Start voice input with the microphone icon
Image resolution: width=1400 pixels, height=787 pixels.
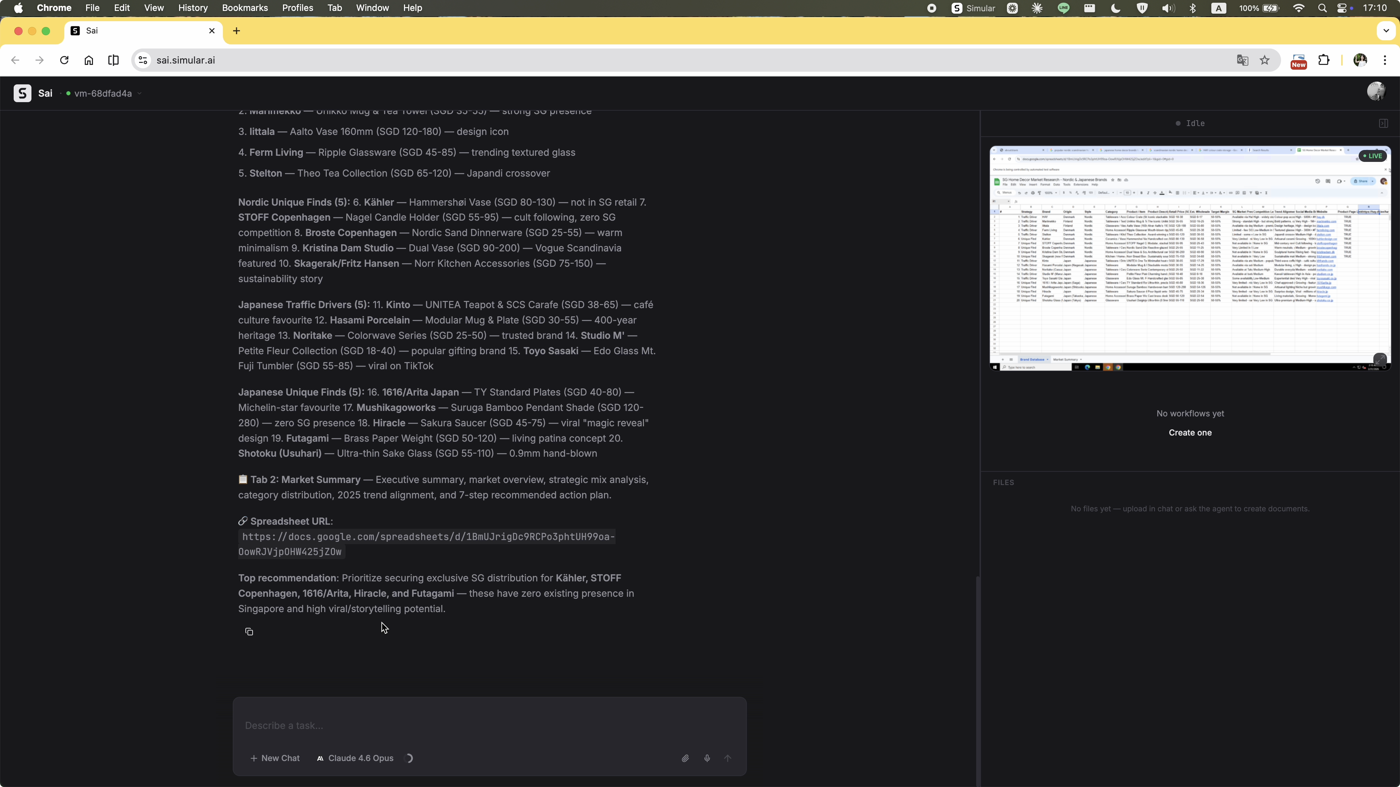[x=706, y=758]
